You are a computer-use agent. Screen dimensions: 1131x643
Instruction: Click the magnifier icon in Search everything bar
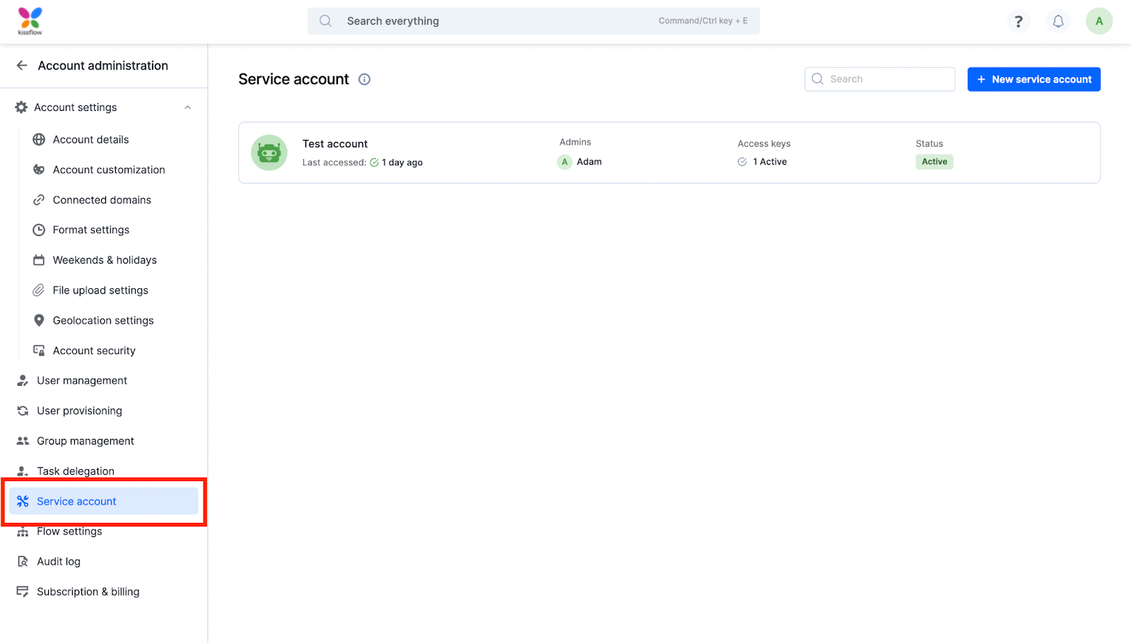pyautogui.click(x=325, y=21)
